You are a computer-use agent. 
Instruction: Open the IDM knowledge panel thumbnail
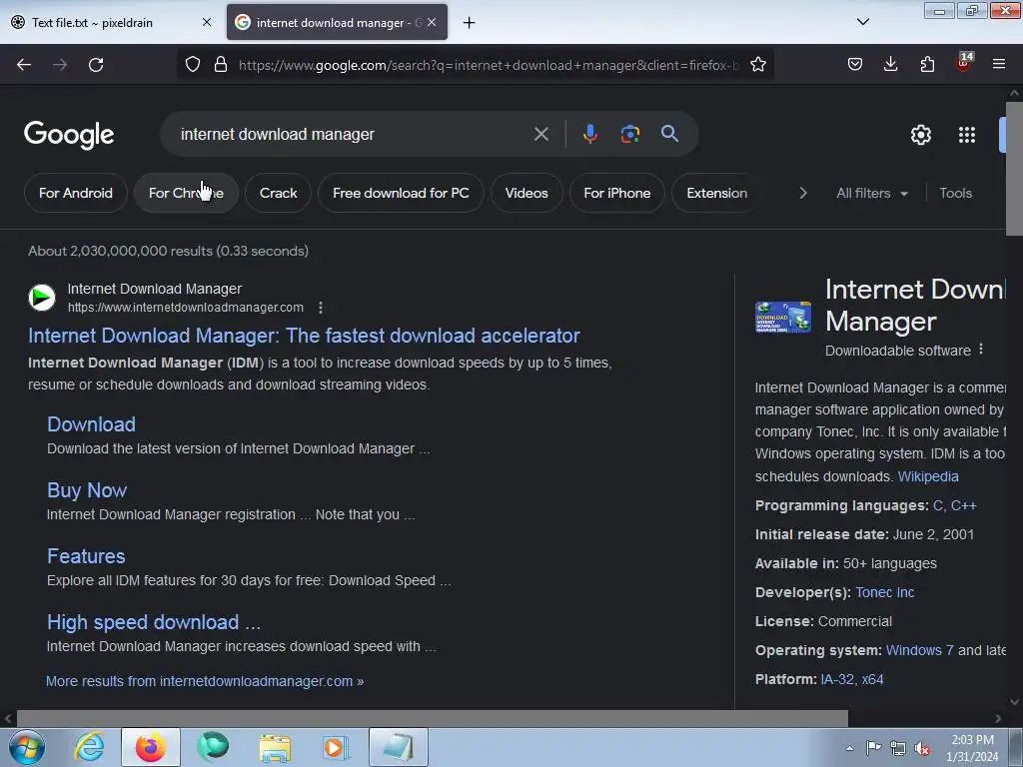coord(783,318)
